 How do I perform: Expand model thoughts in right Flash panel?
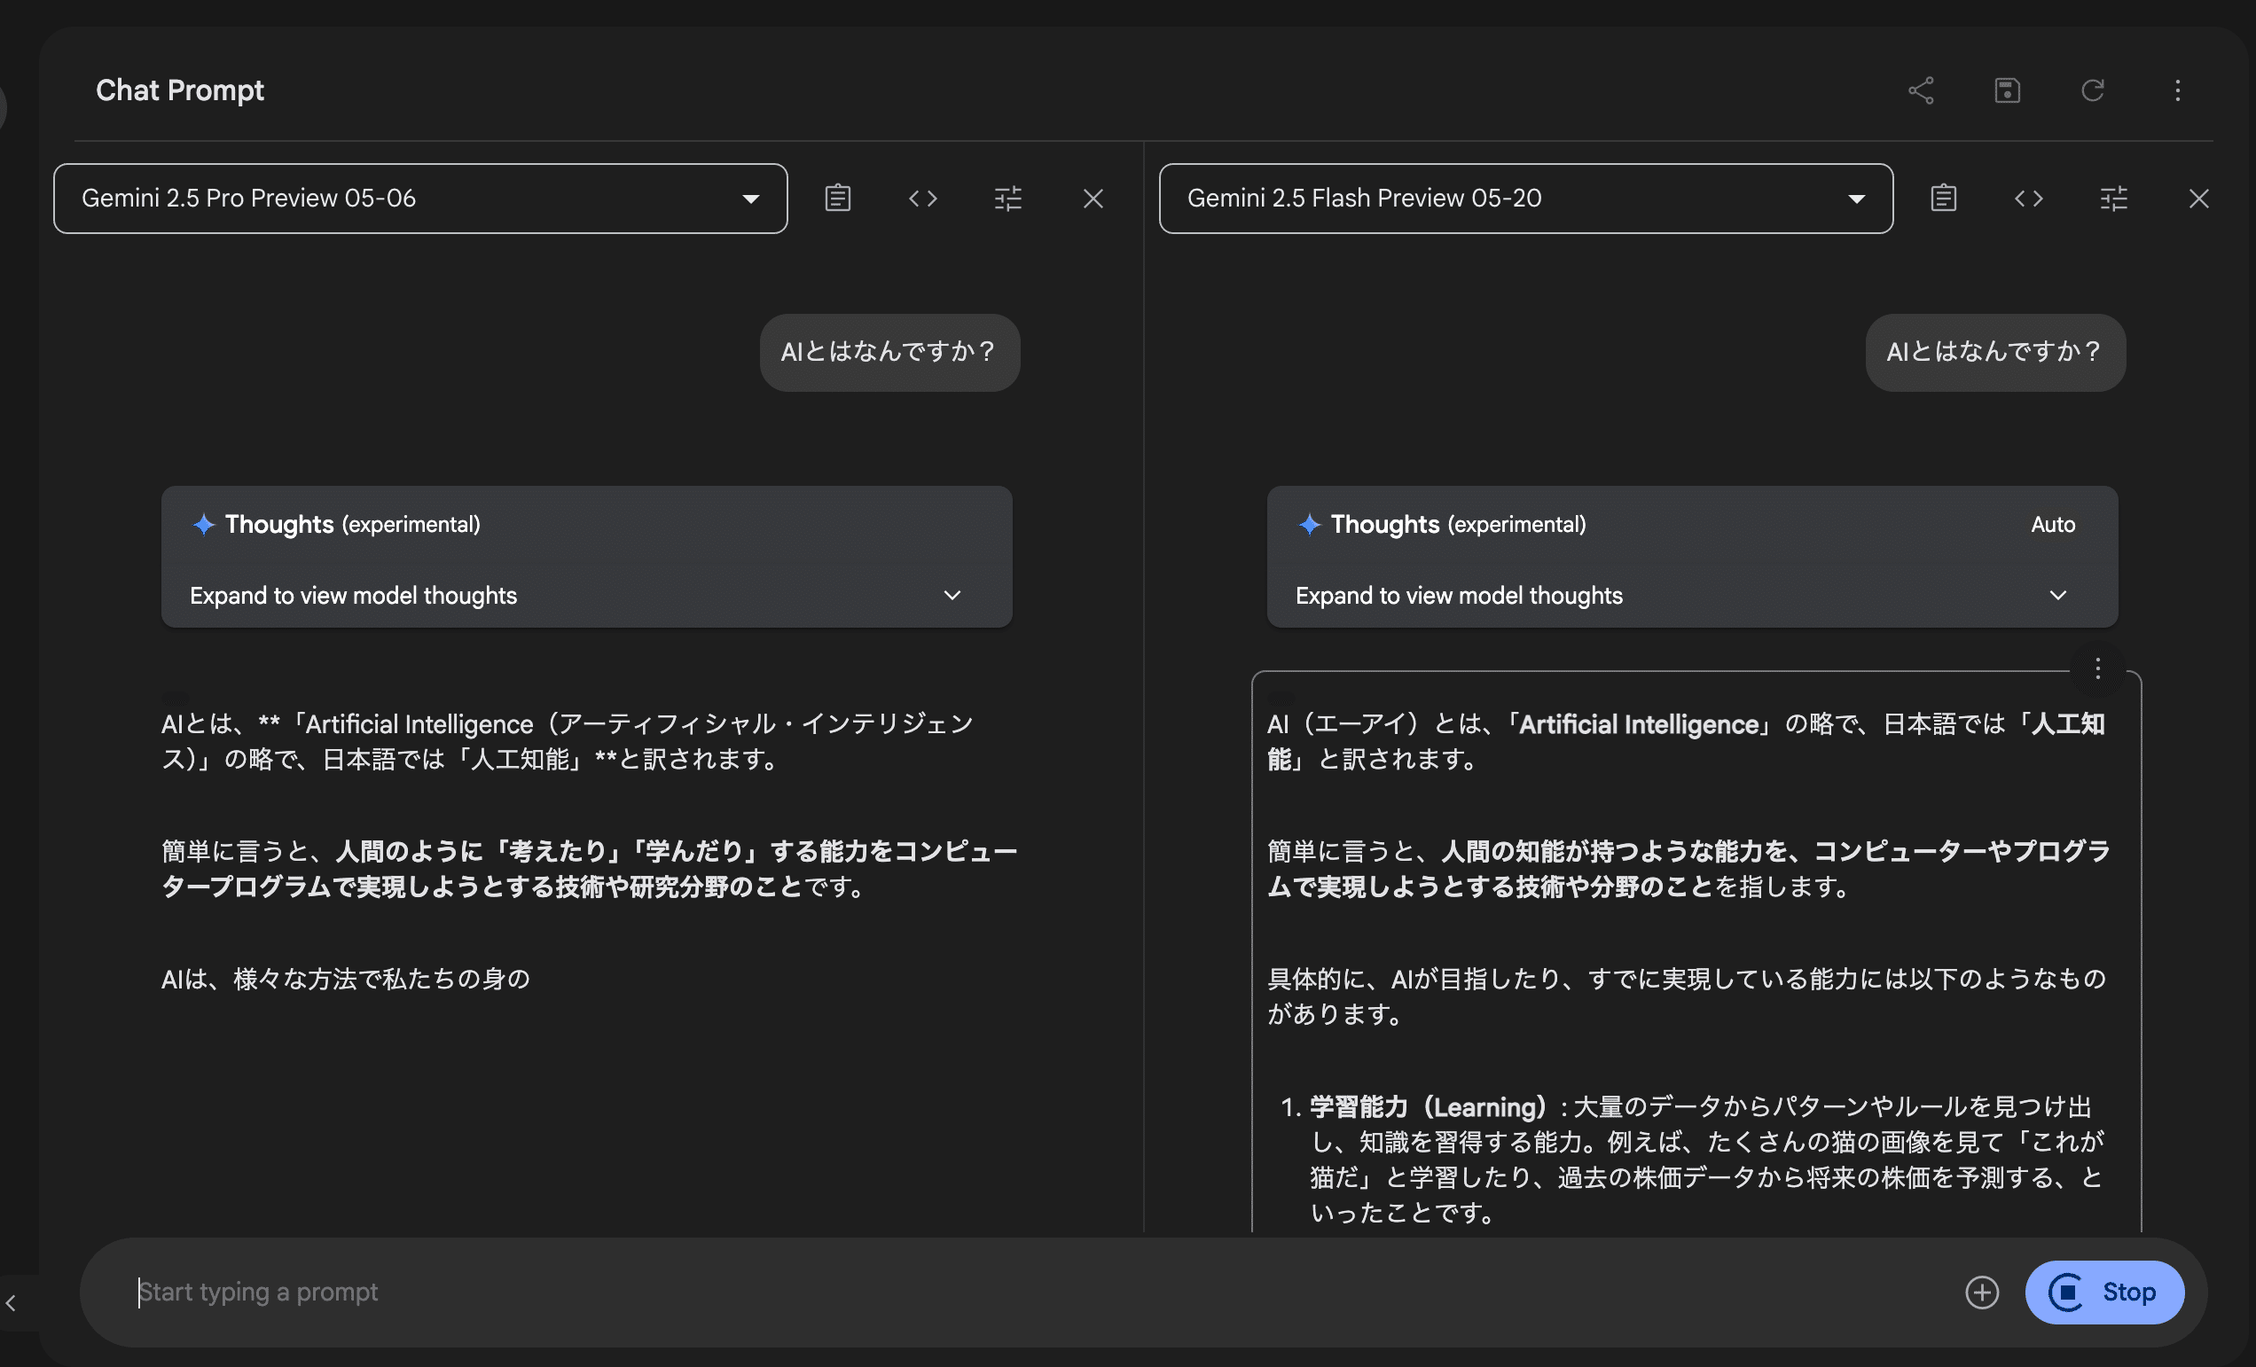click(2057, 596)
